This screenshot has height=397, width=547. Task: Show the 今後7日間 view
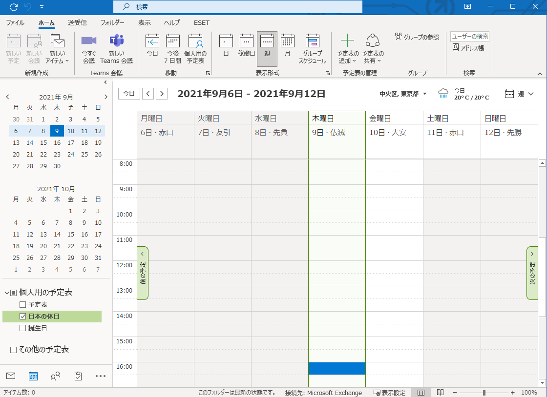[x=173, y=49]
